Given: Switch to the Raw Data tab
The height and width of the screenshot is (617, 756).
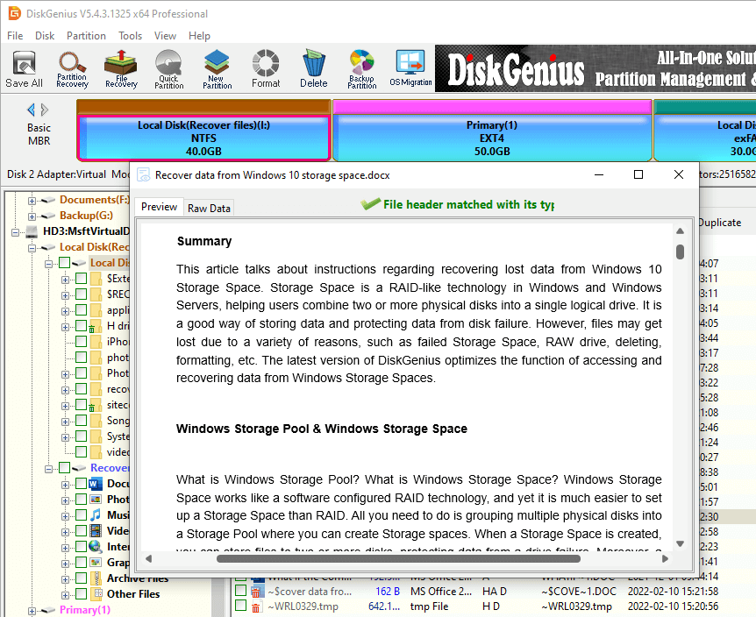Looking at the screenshot, I should tap(209, 208).
